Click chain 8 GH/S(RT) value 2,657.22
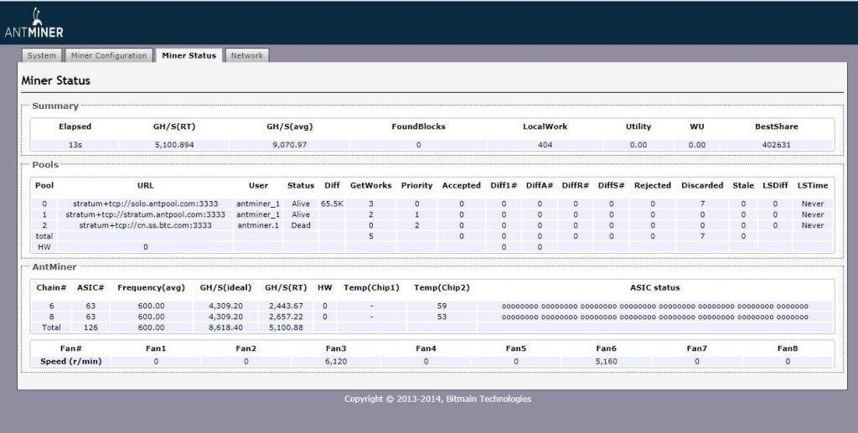 [x=286, y=317]
